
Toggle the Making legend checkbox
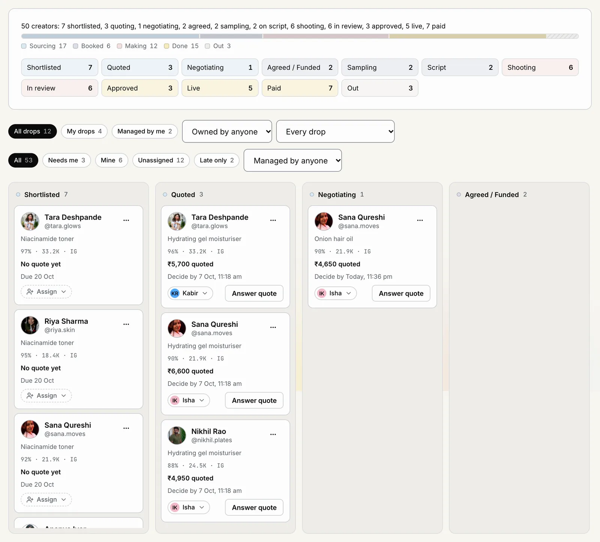click(x=120, y=46)
